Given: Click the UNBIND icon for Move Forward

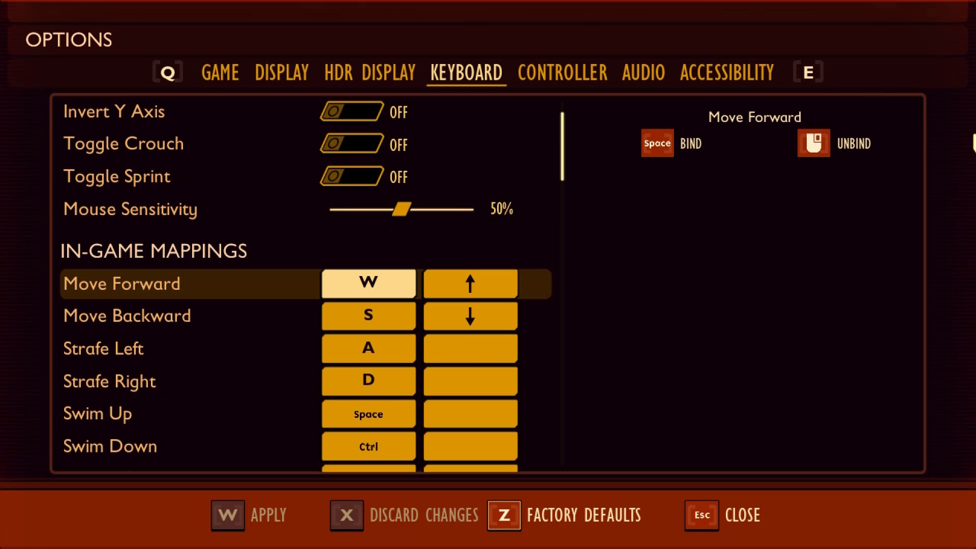Looking at the screenshot, I should point(814,143).
